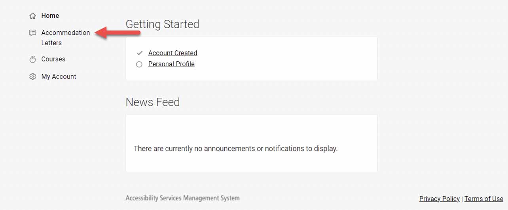Image resolution: width=508 pixels, height=210 pixels.
Task: Click the no announcements message text
Action: pos(235,149)
